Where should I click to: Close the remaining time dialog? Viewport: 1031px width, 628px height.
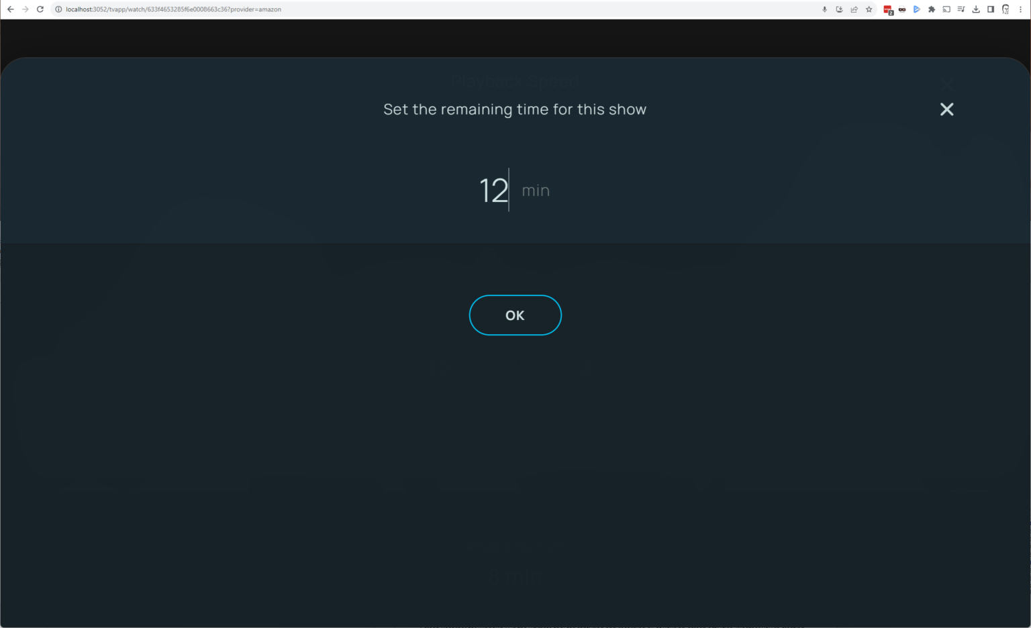click(946, 109)
